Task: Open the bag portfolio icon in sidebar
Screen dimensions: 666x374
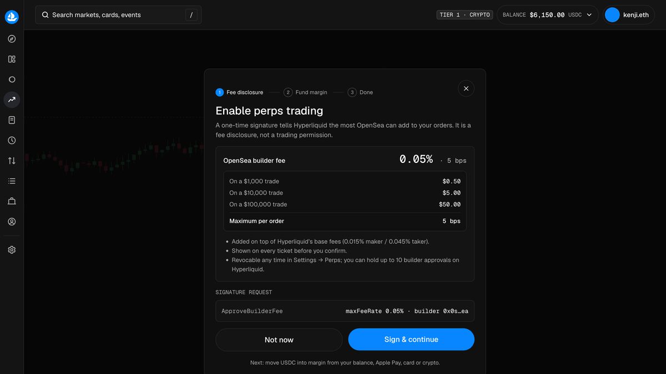Action: [12, 201]
